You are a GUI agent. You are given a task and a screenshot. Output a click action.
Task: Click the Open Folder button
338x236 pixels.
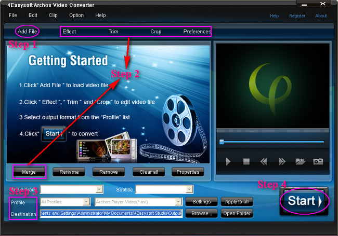pos(237,213)
